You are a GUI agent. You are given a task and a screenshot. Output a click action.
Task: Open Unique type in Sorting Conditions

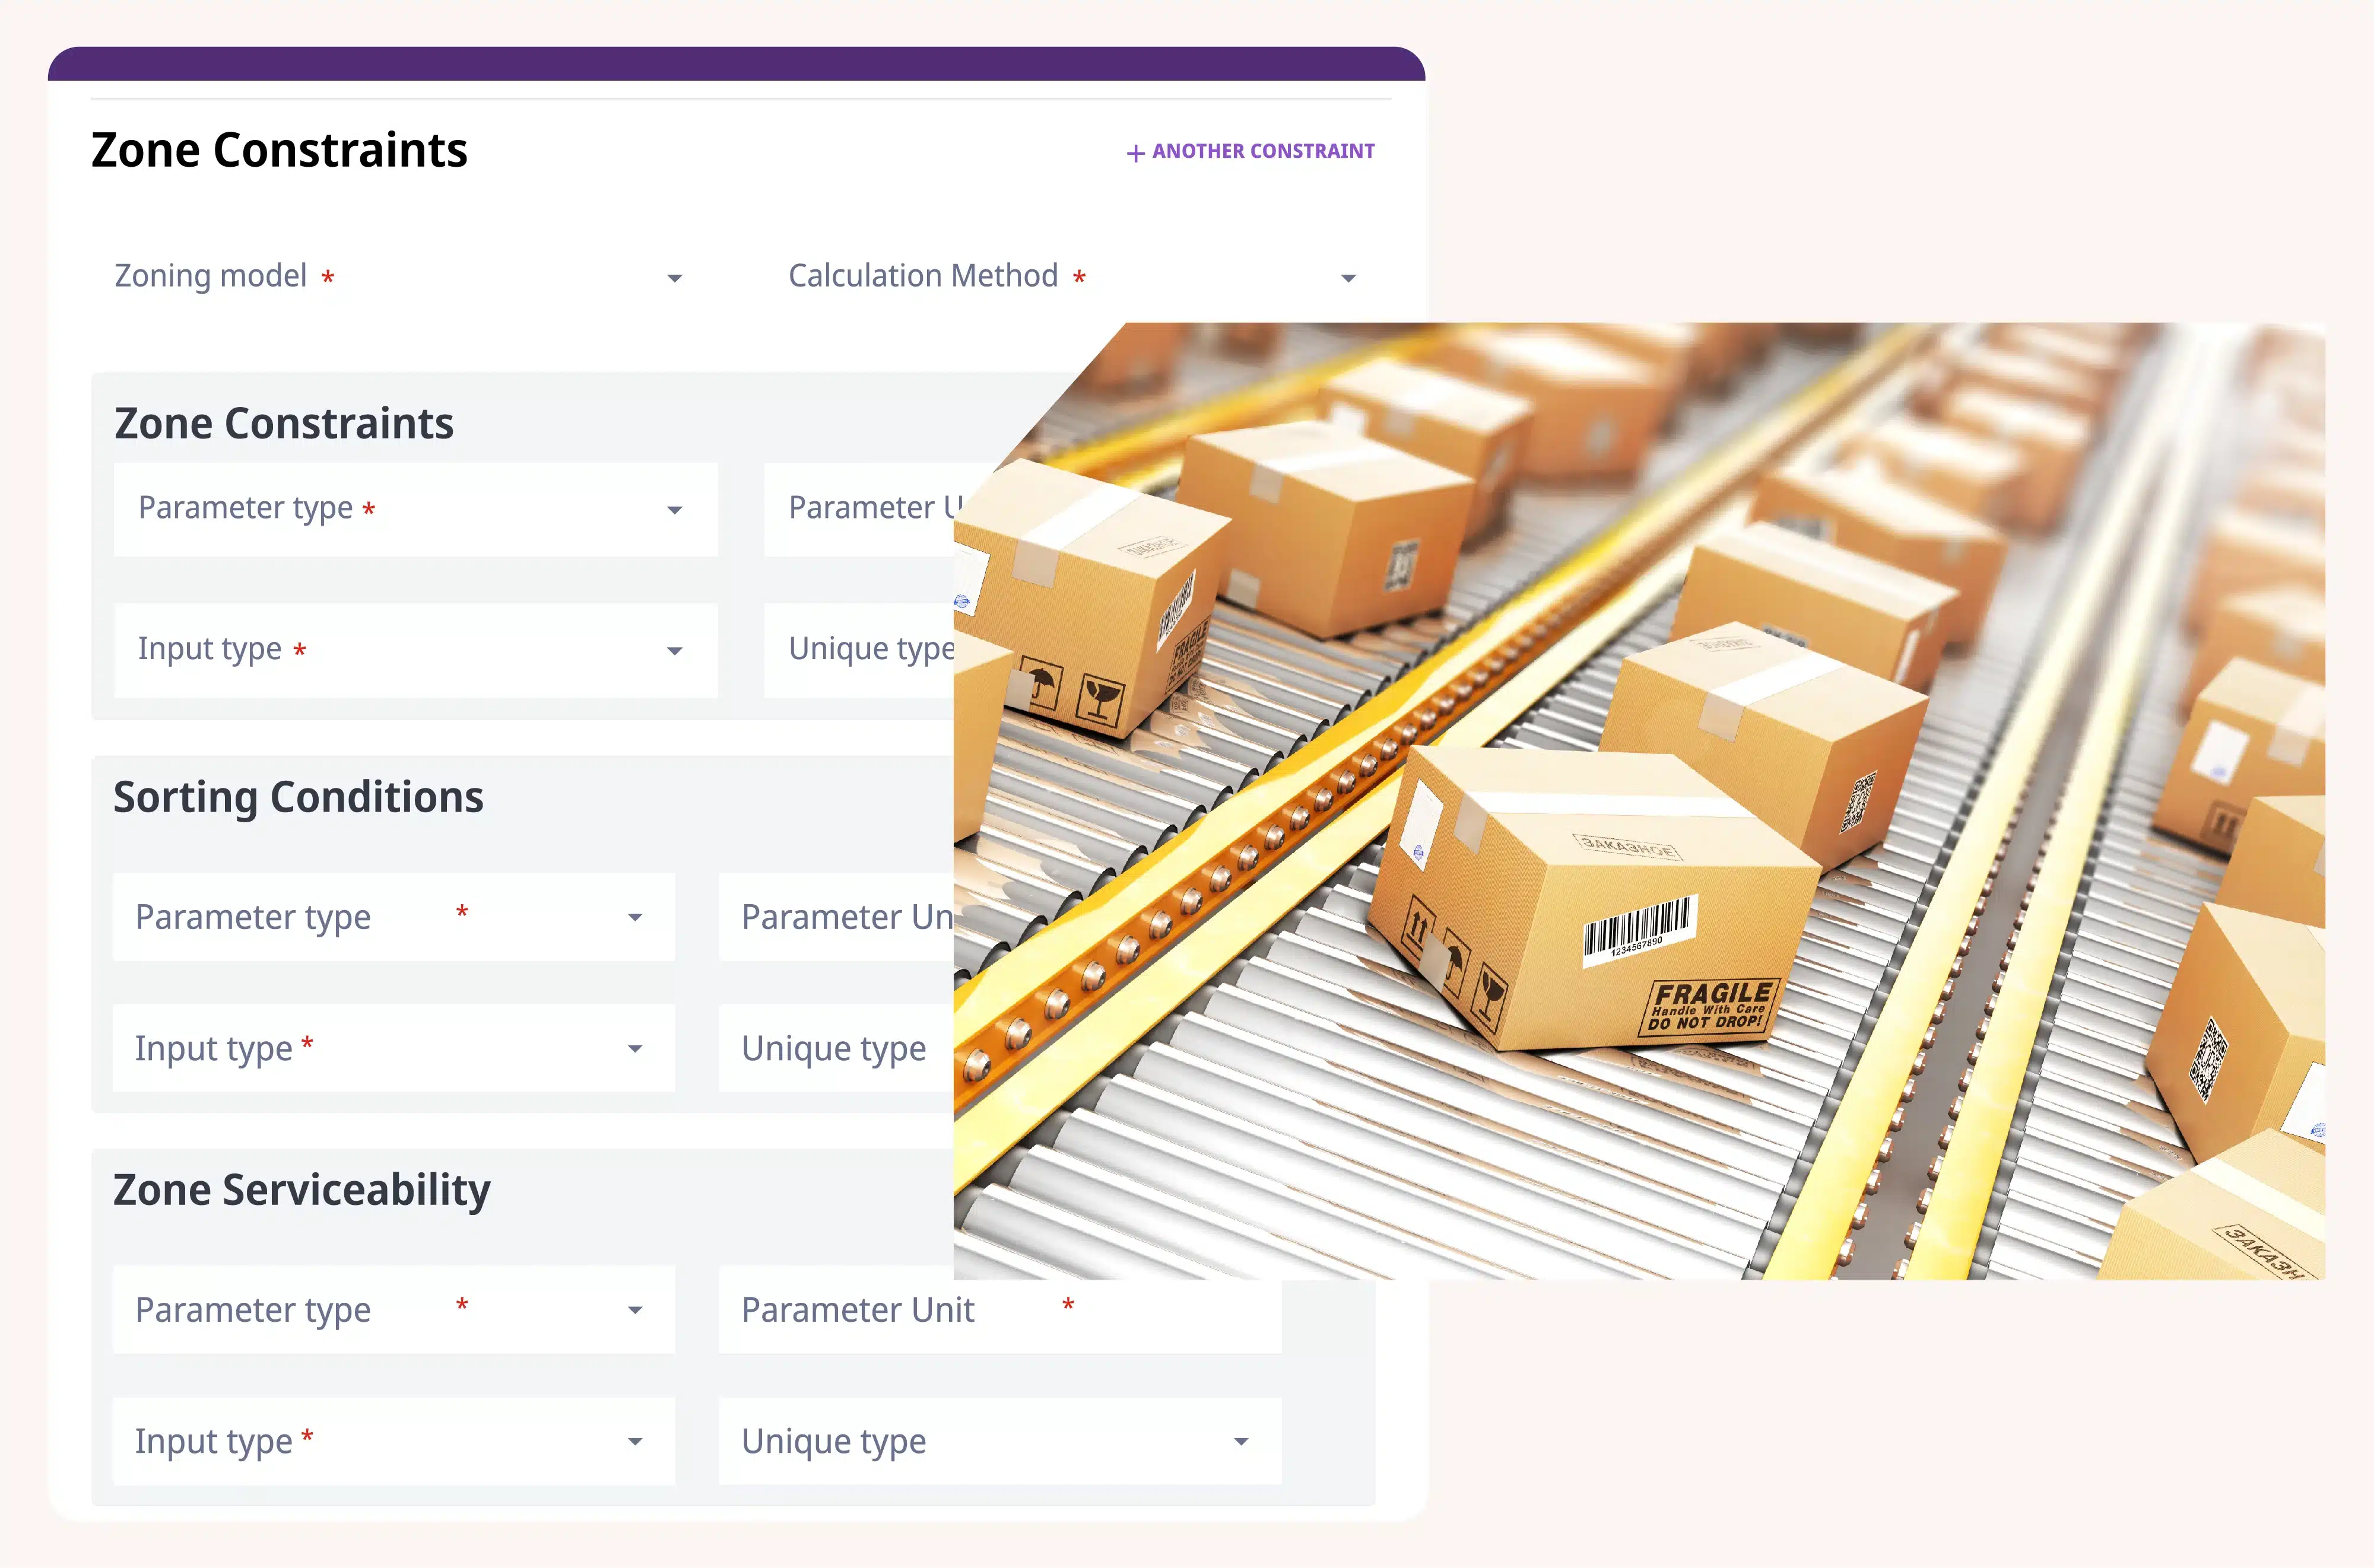[x=836, y=1048]
